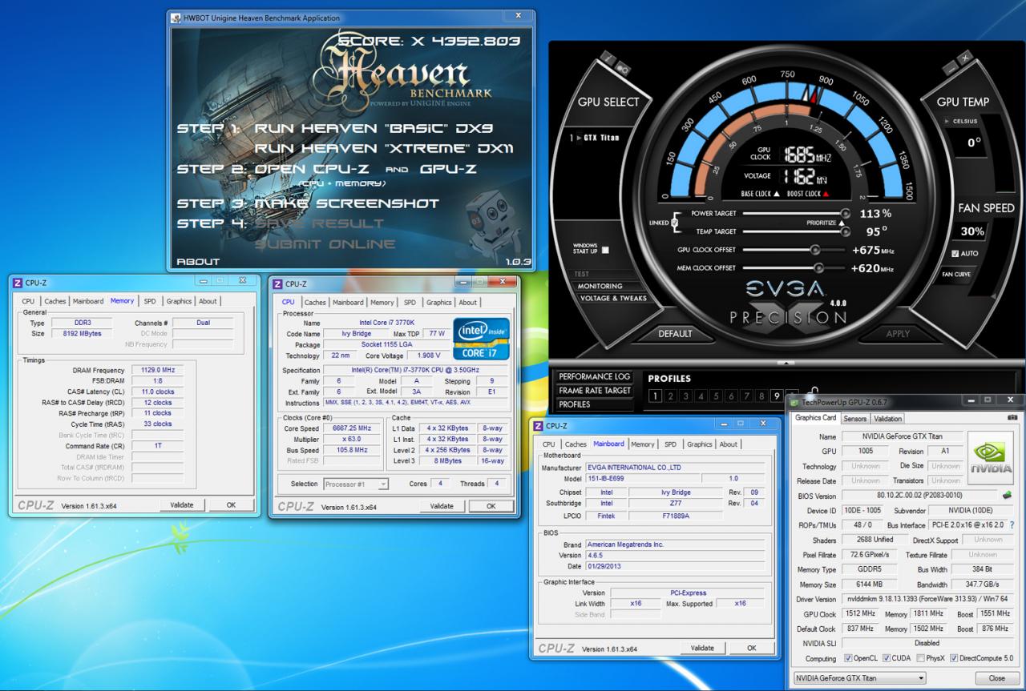The image size is (1026, 691).
Task: Click the CPU-Z Memory window title icon
Action: [18, 283]
